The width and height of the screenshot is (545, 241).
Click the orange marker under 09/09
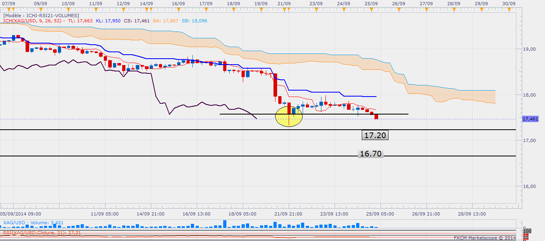tap(40, 9)
